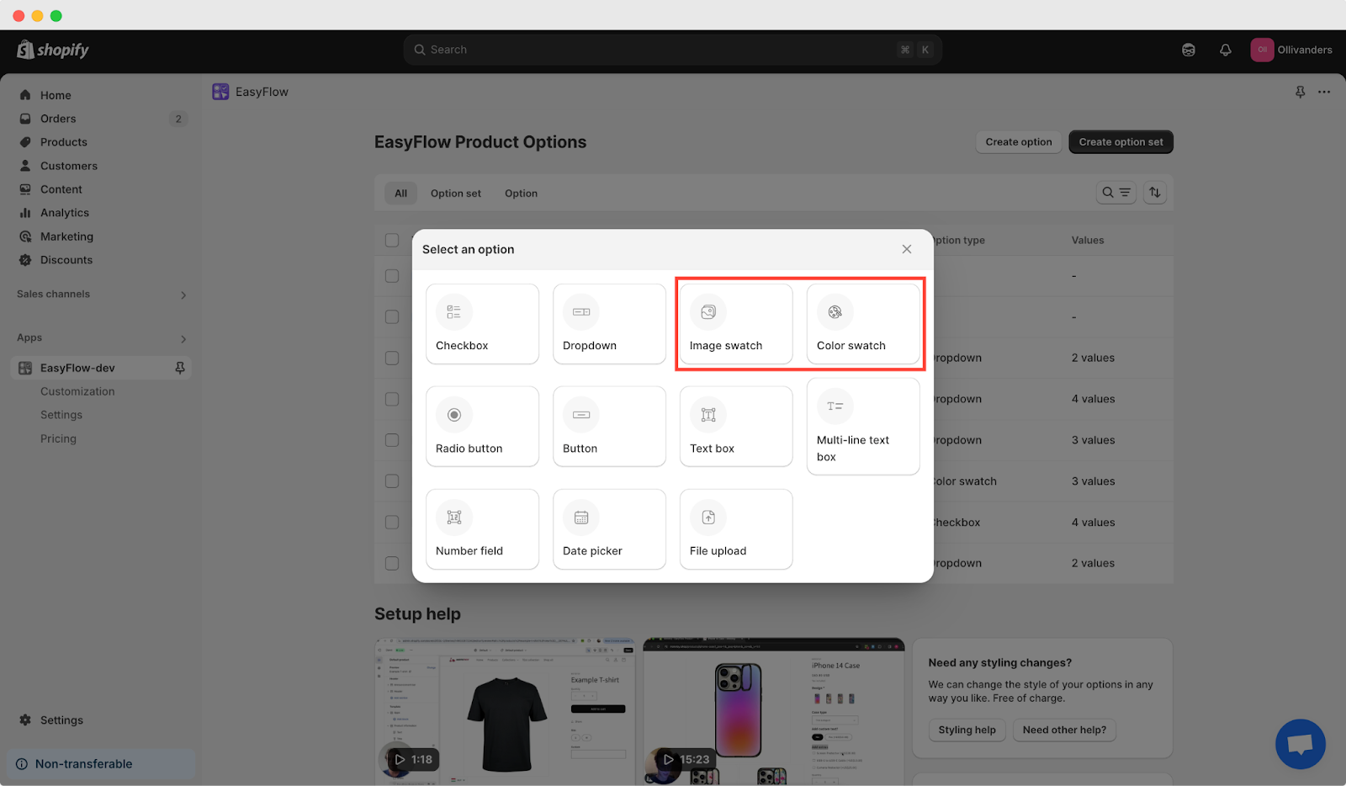The height and width of the screenshot is (786, 1346).
Task: Open Ollivanders account menu
Action: pyautogui.click(x=1291, y=50)
